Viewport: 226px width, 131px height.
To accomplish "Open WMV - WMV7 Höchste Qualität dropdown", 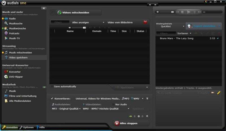I will tap(106, 109).
